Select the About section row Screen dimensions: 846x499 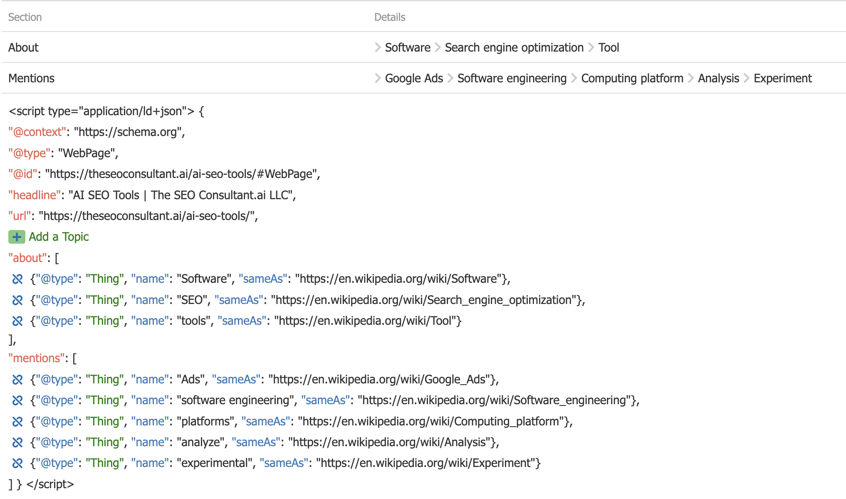pyautogui.click(x=24, y=47)
